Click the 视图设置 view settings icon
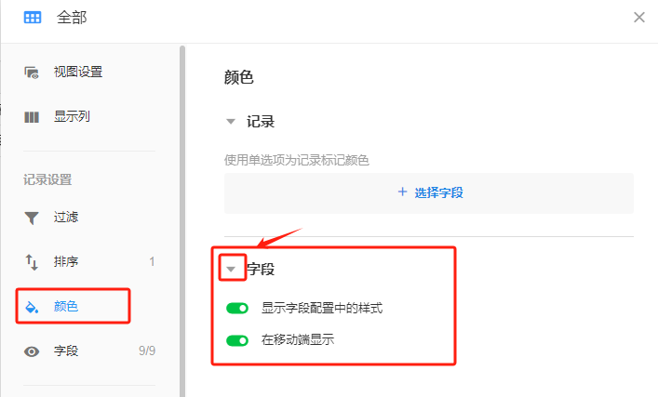Screen dimensions: 658x397 click(32, 73)
